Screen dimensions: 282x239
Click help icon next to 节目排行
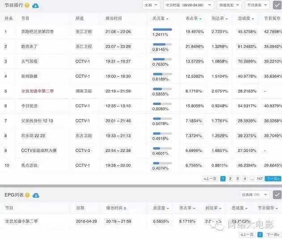(x=27, y=5)
